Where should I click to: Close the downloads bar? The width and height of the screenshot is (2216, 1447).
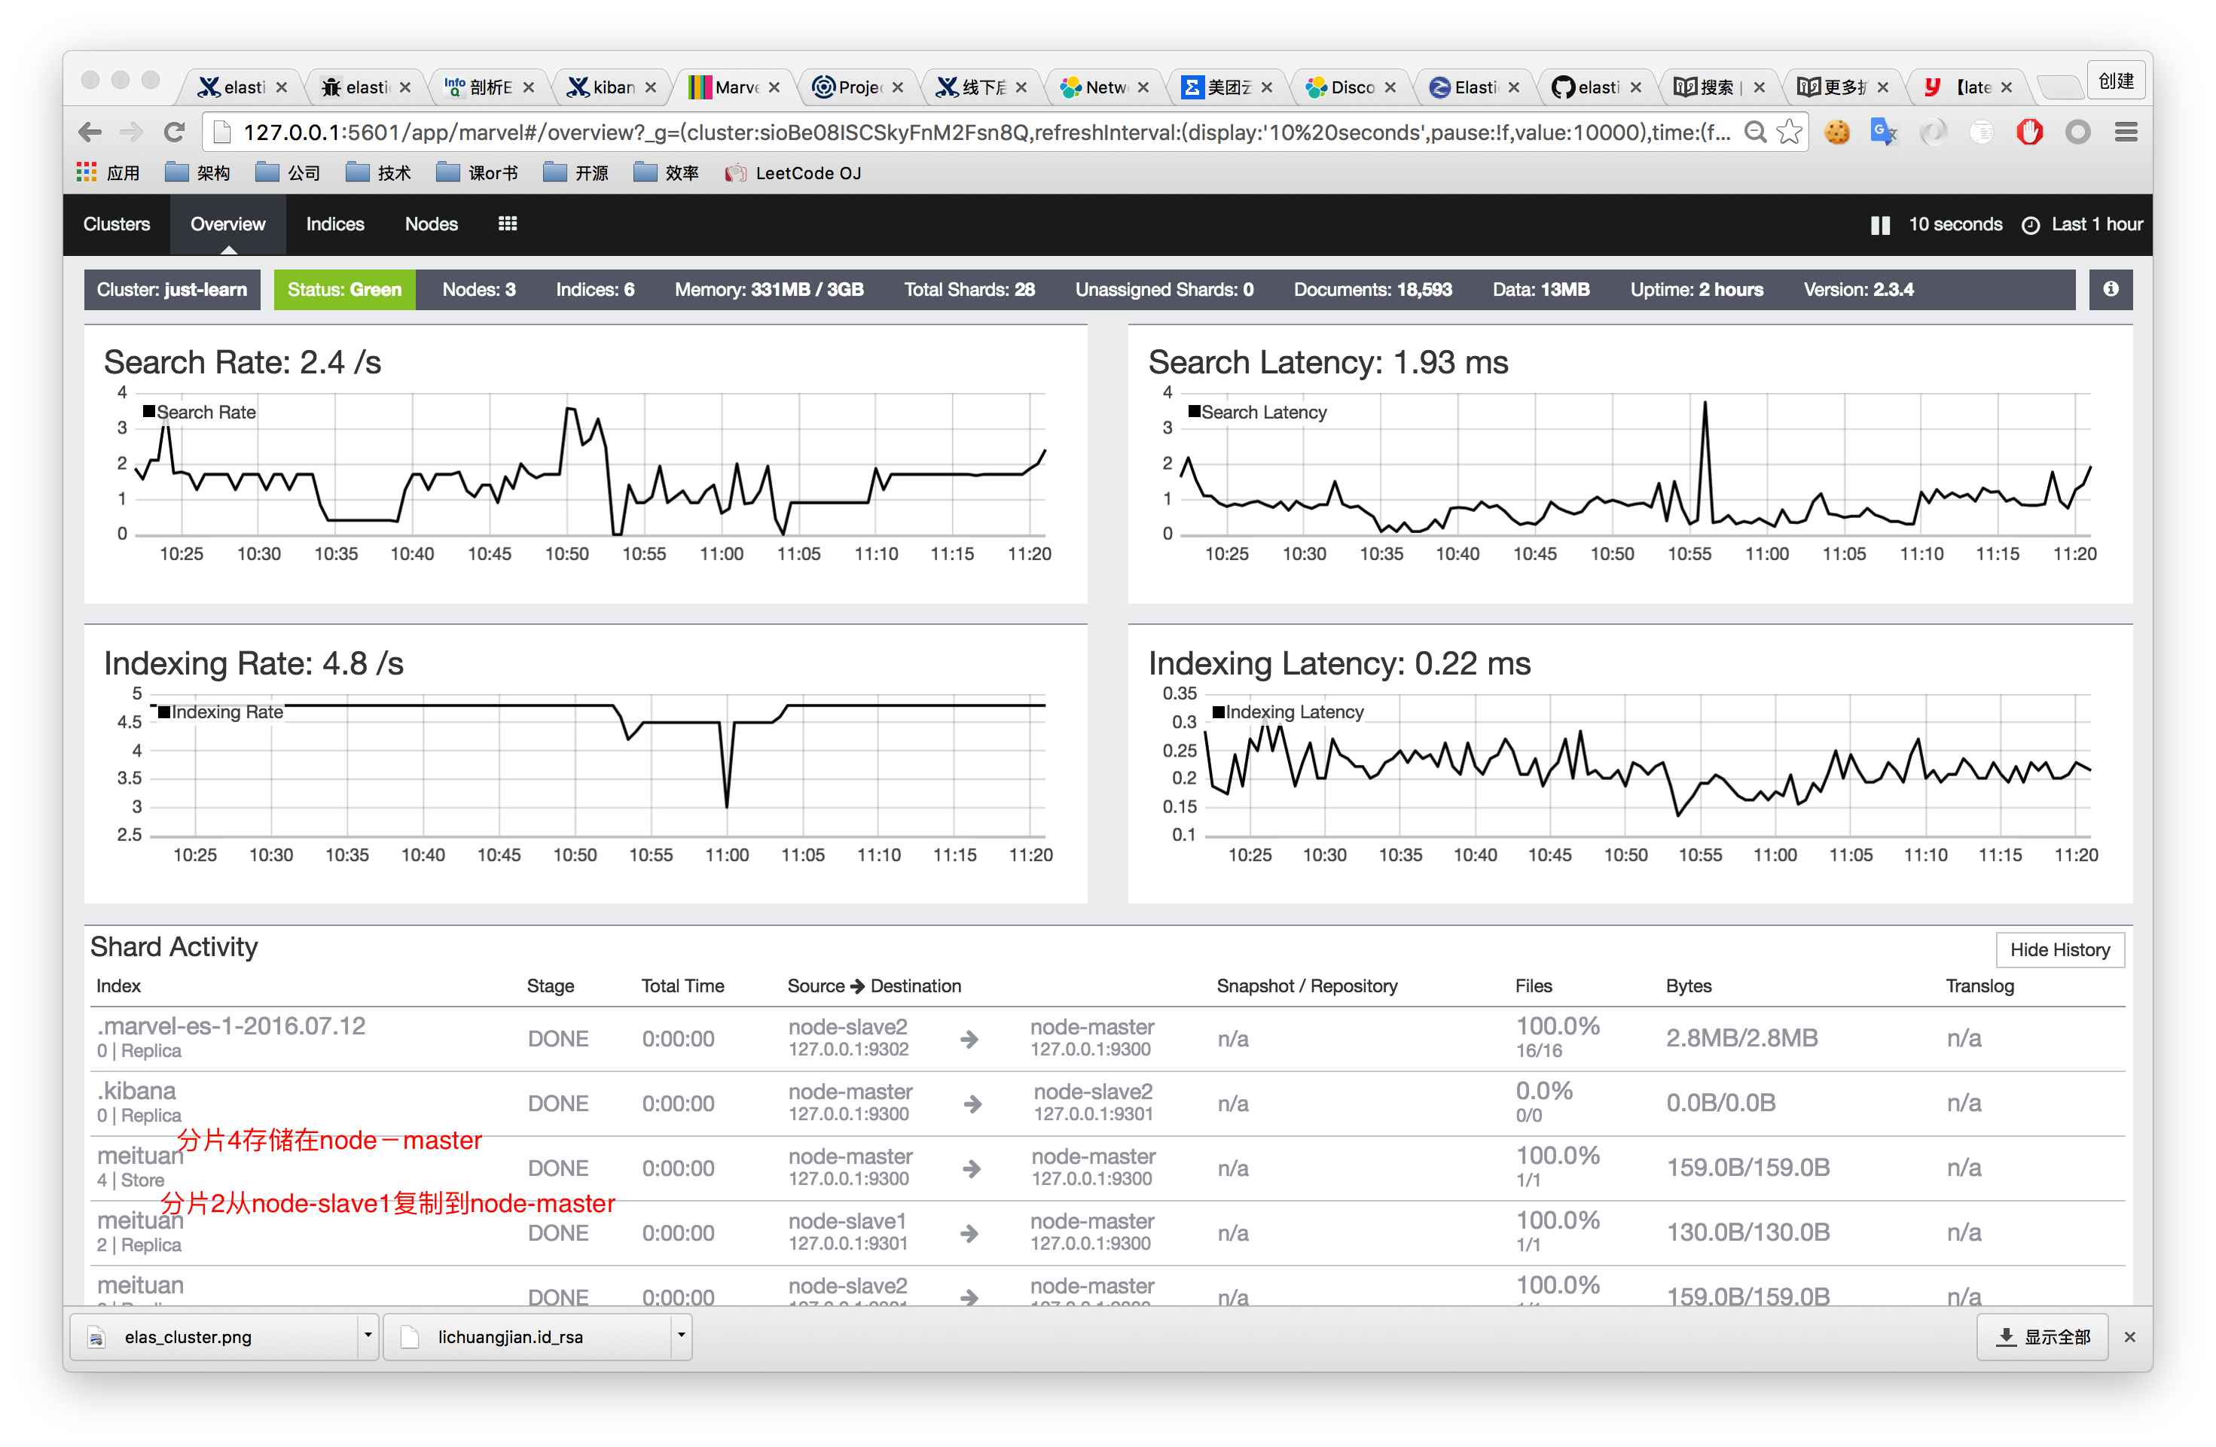(2129, 1336)
